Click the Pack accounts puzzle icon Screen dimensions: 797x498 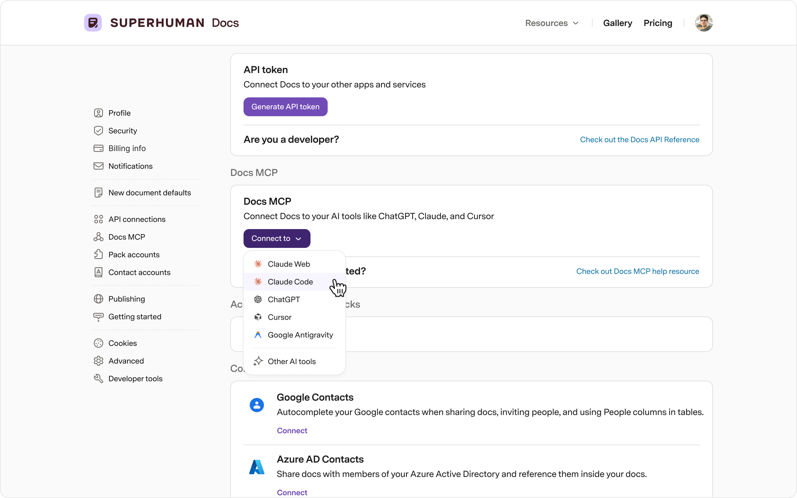tap(99, 255)
